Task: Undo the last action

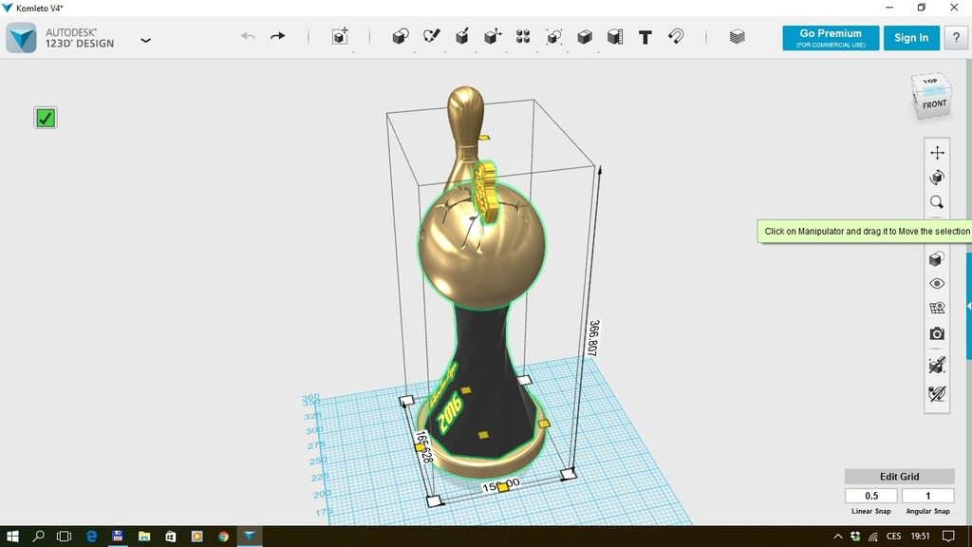Action: [x=248, y=36]
